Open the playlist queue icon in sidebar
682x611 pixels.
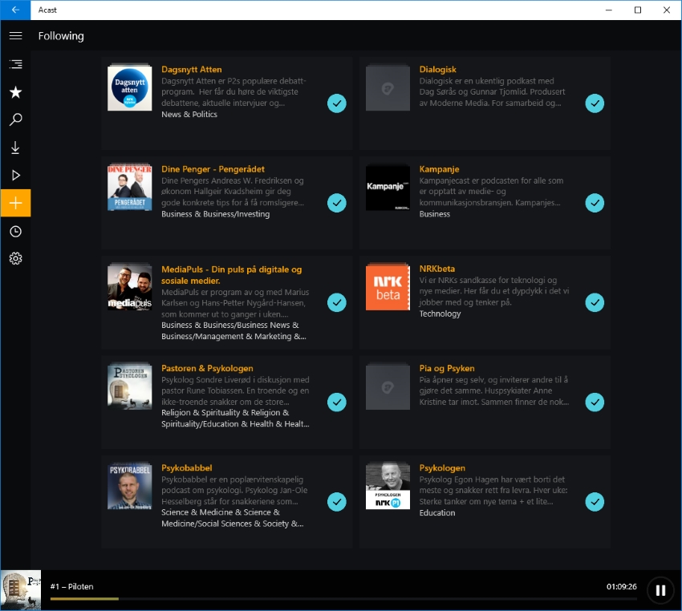point(15,64)
